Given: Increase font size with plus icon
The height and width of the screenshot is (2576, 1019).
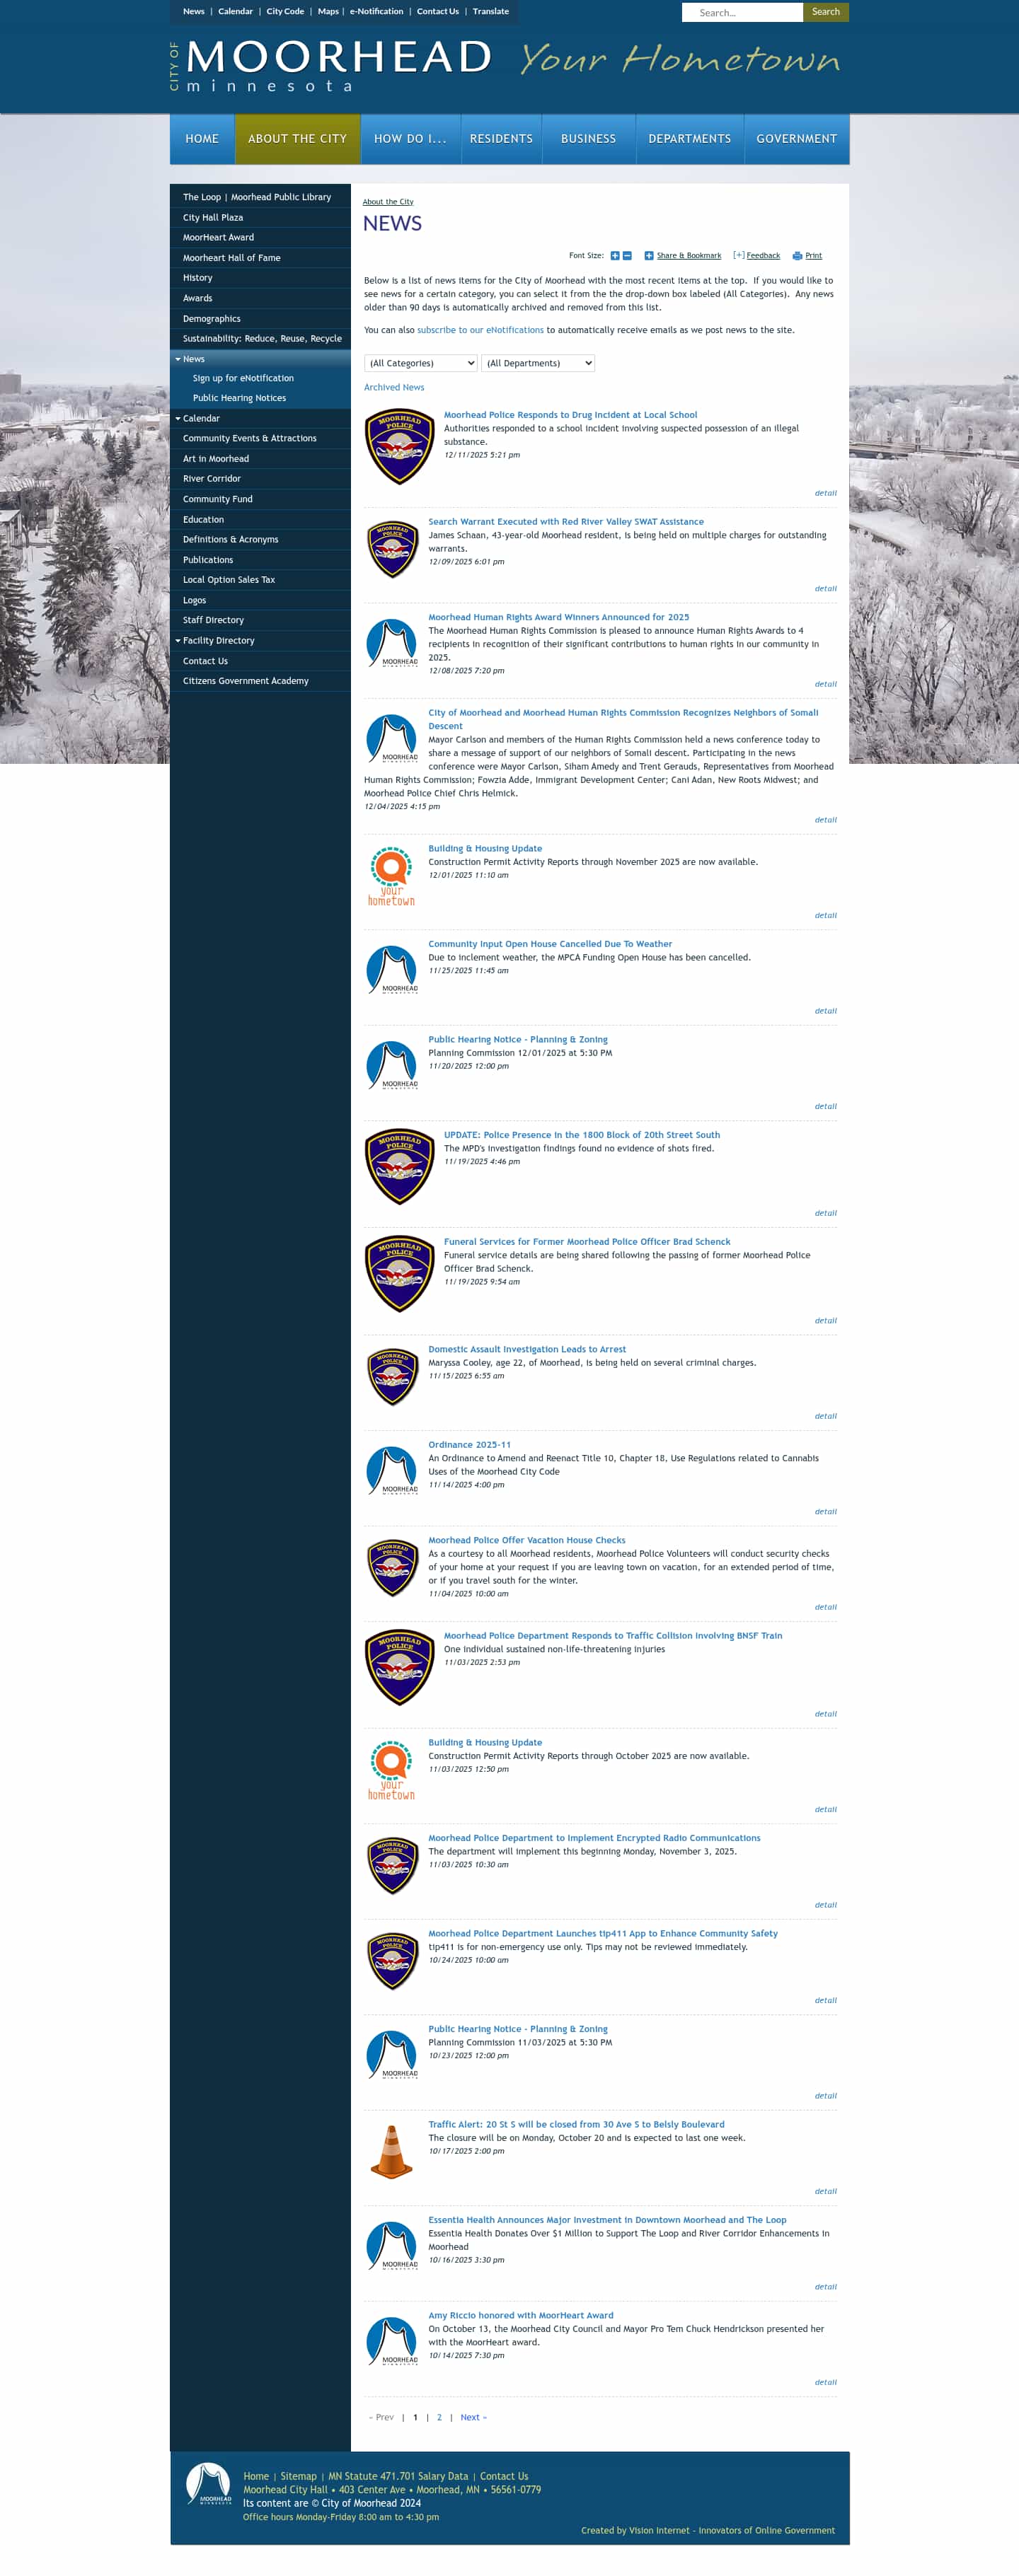Looking at the screenshot, I should pyautogui.click(x=615, y=255).
